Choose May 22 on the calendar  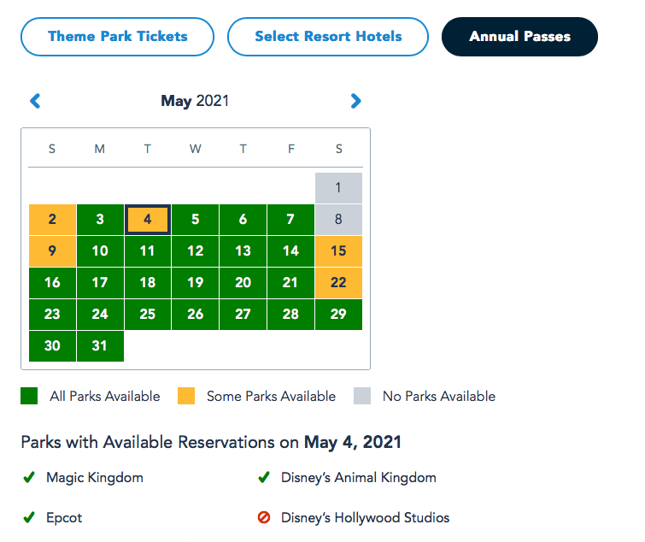338,283
